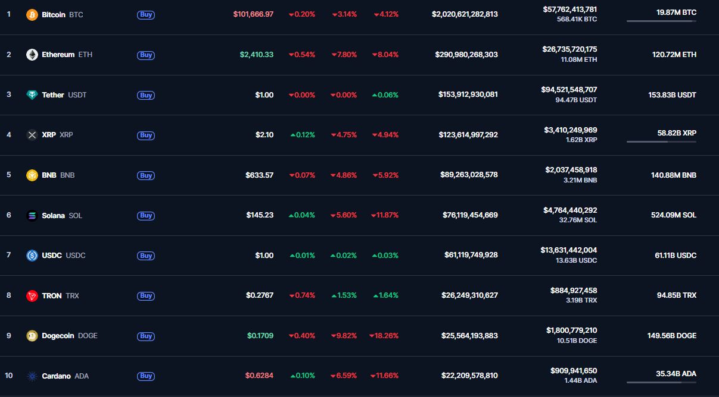Open the Cardano name link
The width and height of the screenshot is (719, 397).
point(56,376)
